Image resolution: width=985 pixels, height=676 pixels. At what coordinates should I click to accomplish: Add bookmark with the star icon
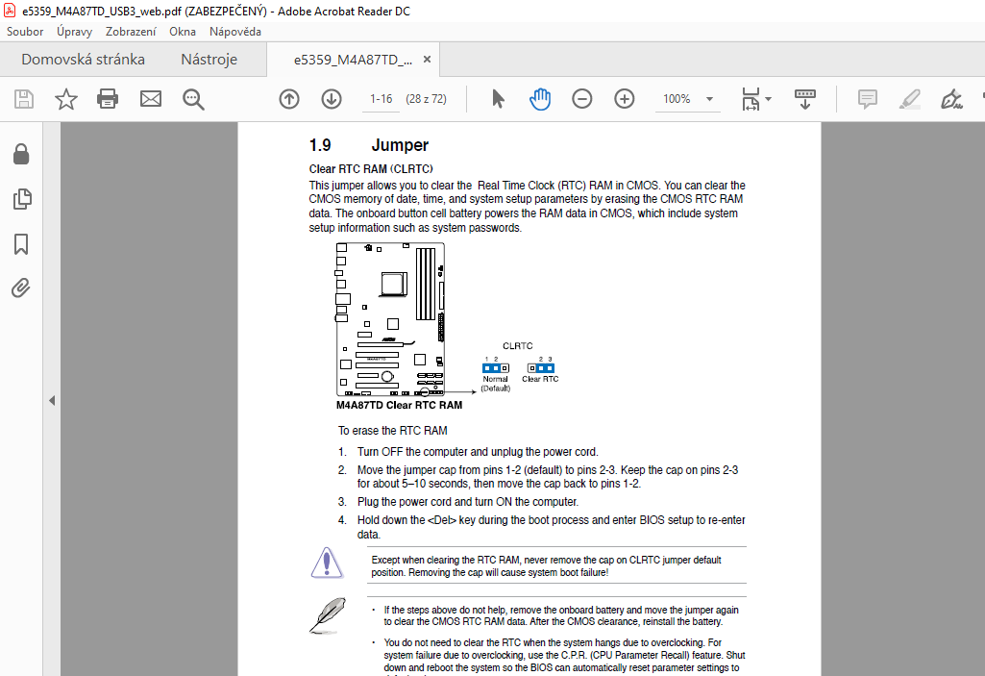66,99
